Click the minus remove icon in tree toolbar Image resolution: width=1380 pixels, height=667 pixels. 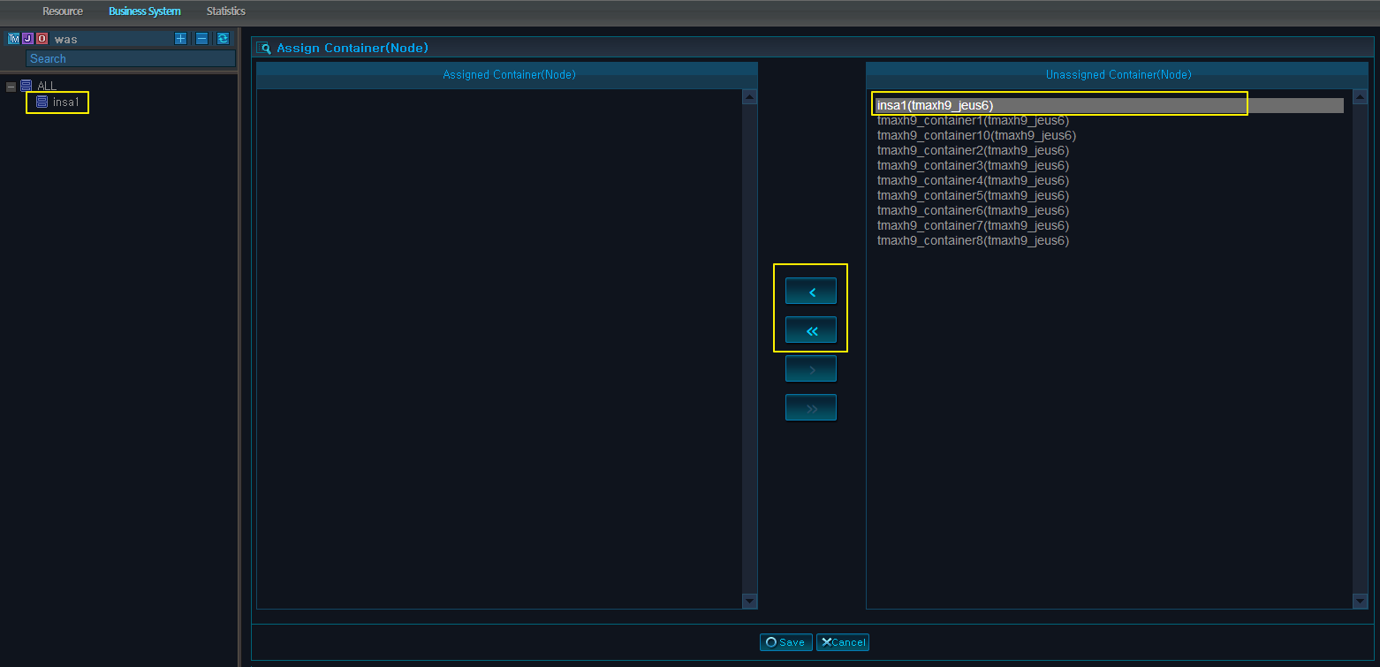pyautogui.click(x=201, y=38)
